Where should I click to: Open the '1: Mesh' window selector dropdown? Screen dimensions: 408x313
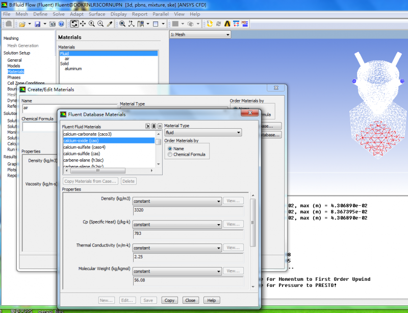pos(200,35)
